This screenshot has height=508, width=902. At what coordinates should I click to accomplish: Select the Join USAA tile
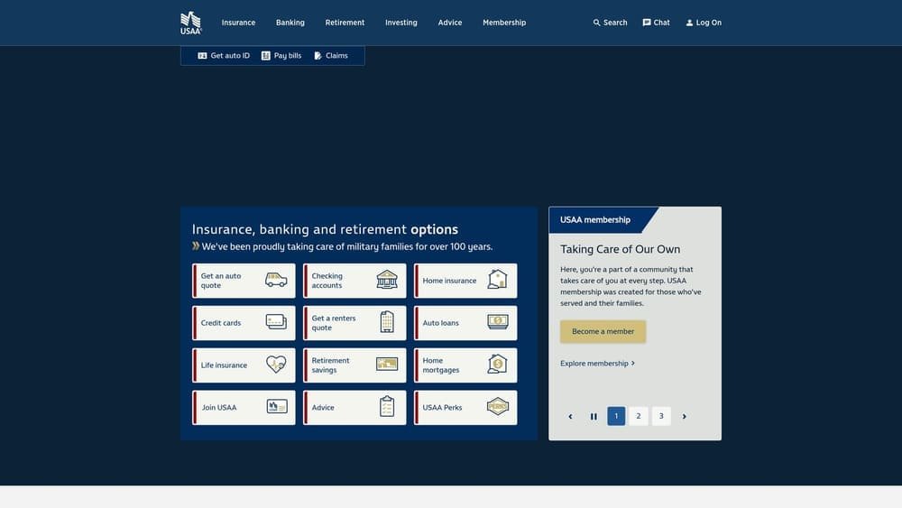click(244, 407)
